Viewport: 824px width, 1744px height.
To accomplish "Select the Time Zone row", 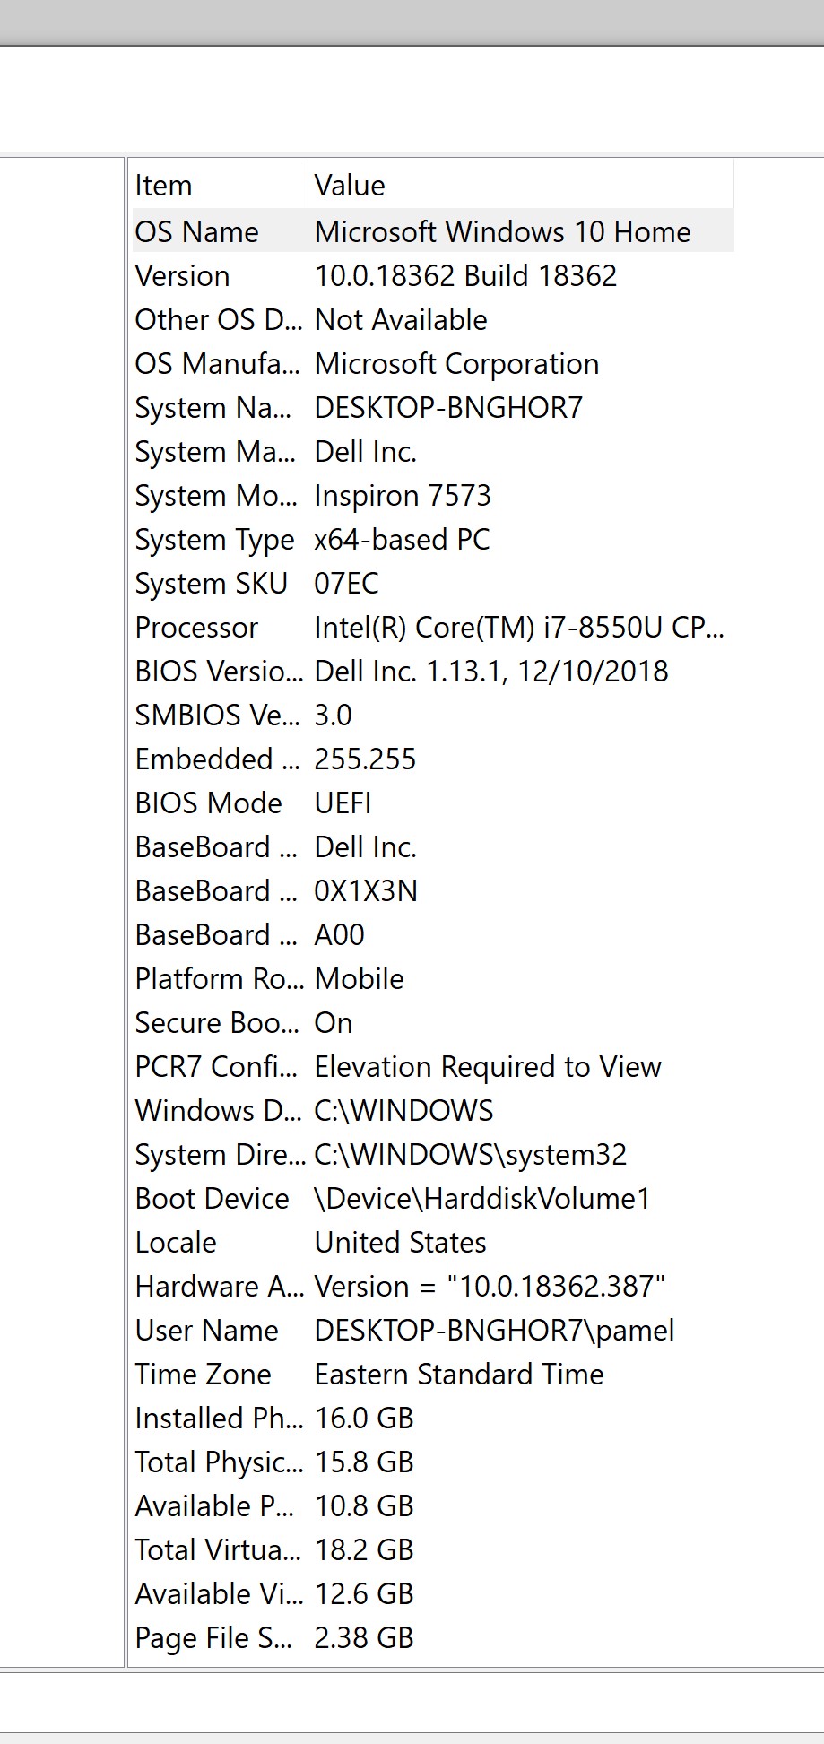I will pos(433,1374).
